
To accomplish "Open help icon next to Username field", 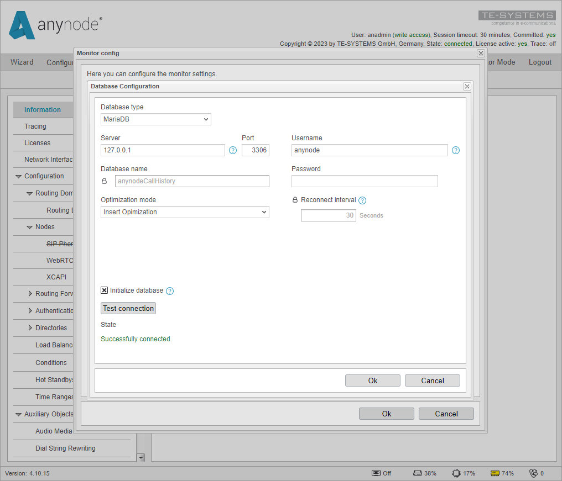I will click(455, 150).
